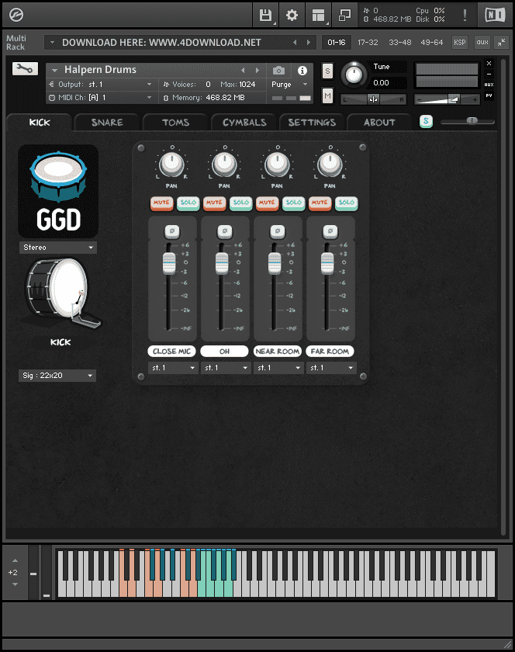Solo the NEAR ROOM channel
Image resolution: width=515 pixels, height=652 pixels.
293,203
